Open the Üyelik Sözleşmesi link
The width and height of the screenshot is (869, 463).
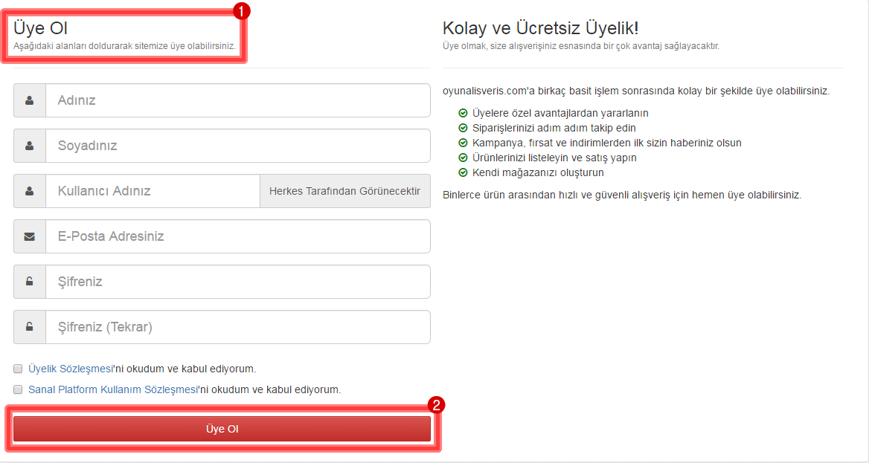coord(71,369)
